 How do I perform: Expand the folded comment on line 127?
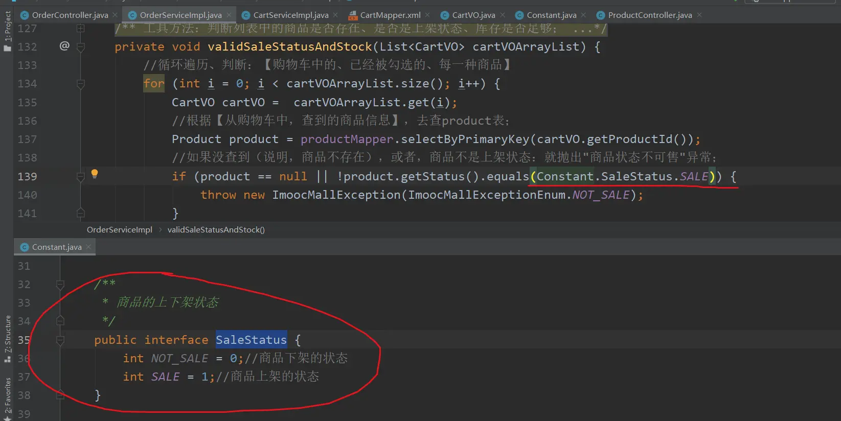point(80,29)
